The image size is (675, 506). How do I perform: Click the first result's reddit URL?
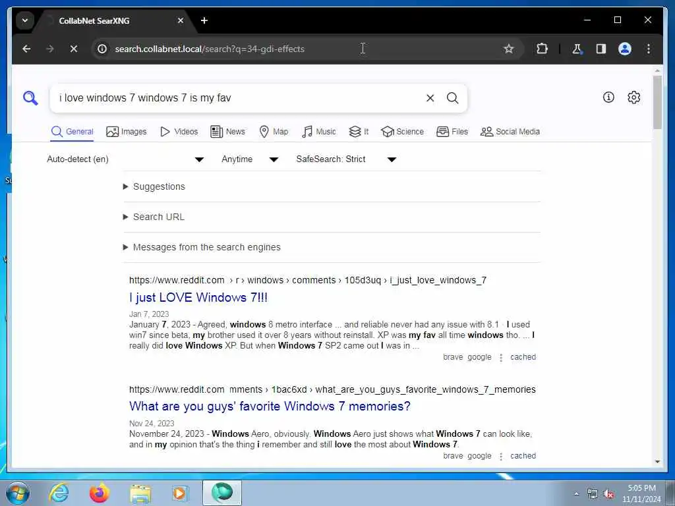308,281
